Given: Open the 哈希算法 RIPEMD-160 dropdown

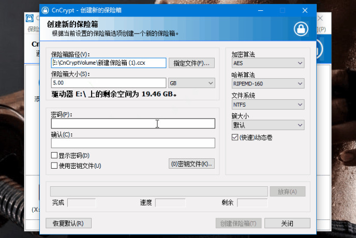Looking at the screenshot, I should tap(268, 84).
